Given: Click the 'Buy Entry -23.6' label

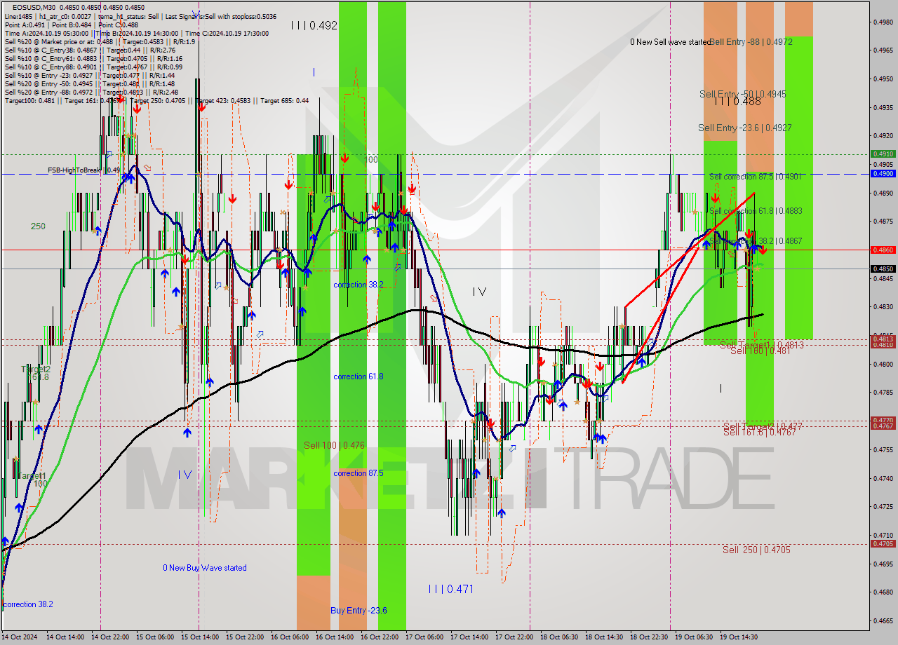Looking at the screenshot, I should (x=358, y=610).
